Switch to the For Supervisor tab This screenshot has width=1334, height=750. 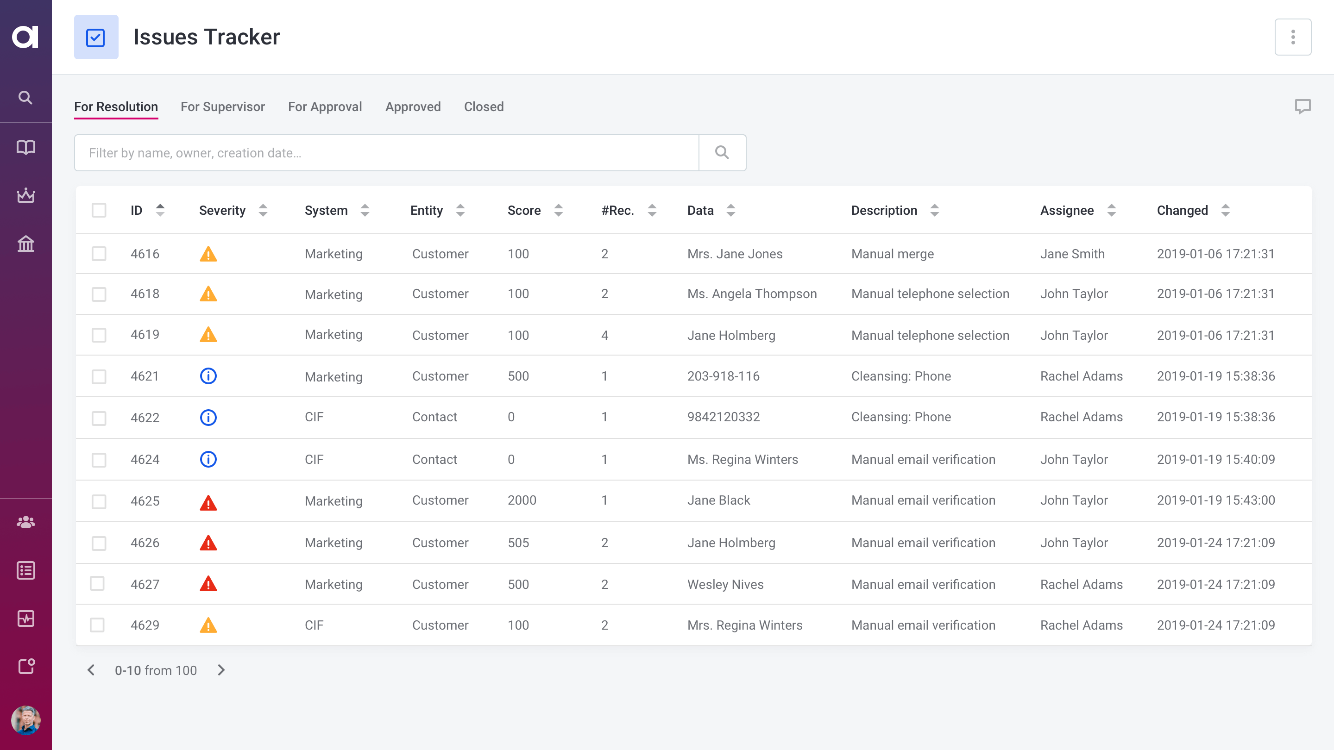point(223,106)
